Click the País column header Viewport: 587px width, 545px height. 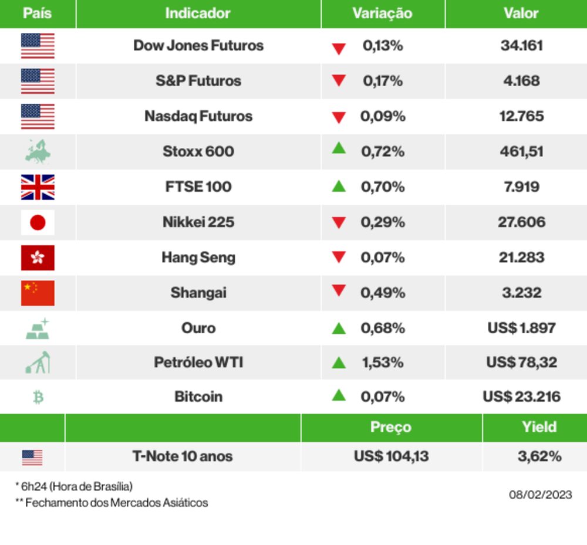(38, 13)
